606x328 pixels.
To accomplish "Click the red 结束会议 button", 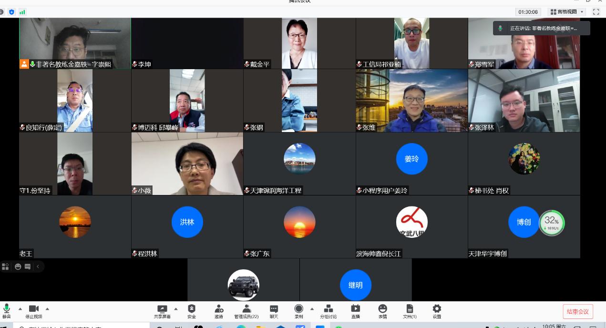I will (x=578, y=312).
